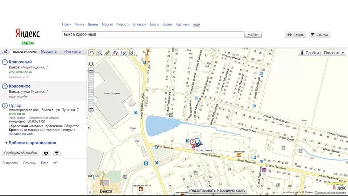
Task: Open Блоги in top navigation
Action: point(154,24)
